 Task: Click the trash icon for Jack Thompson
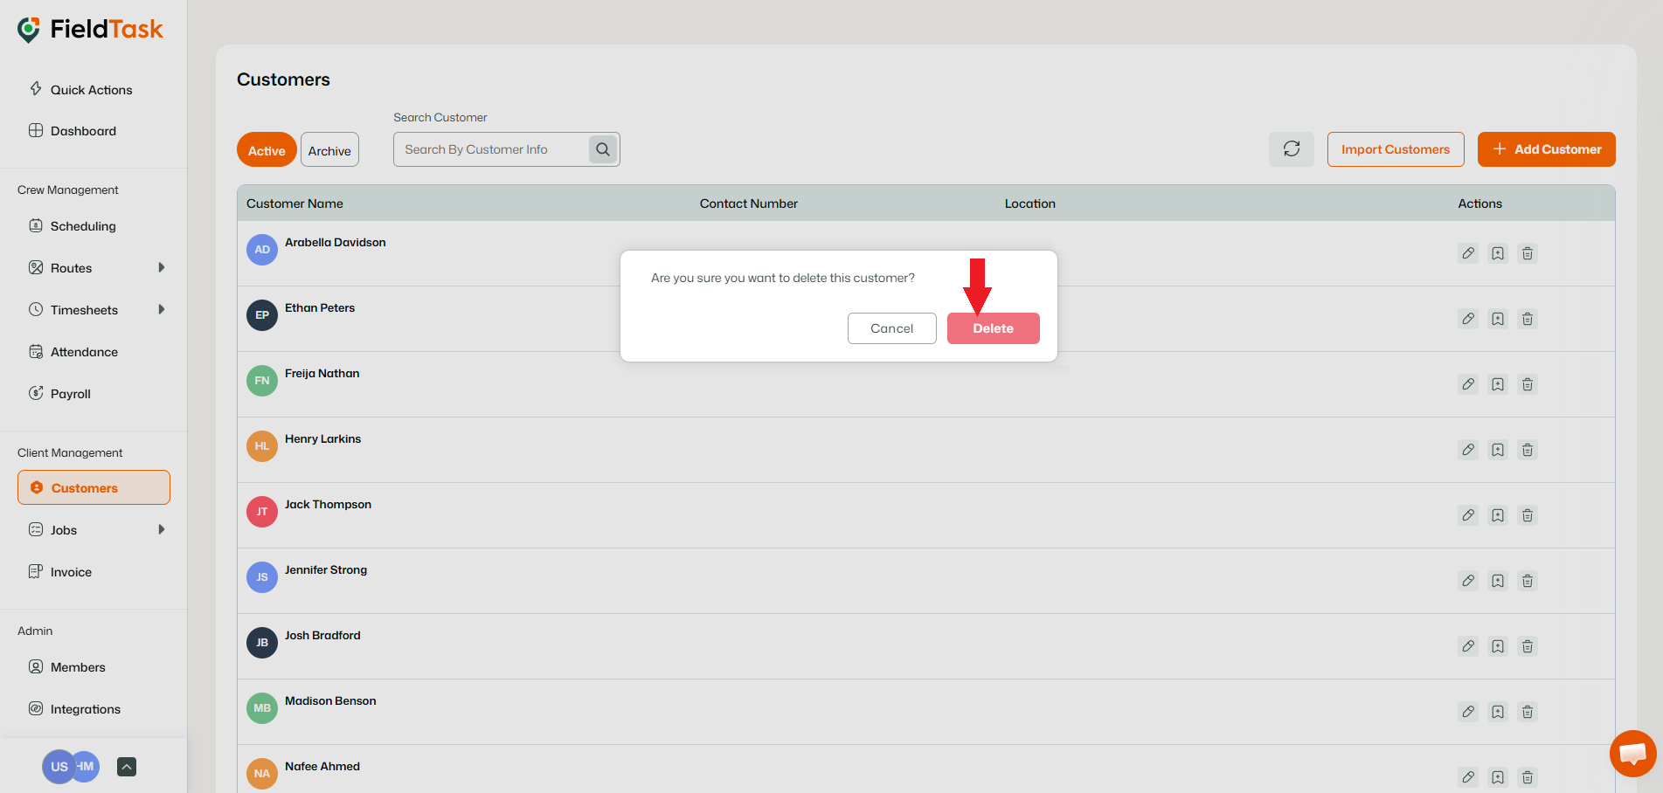(1528, 515)
